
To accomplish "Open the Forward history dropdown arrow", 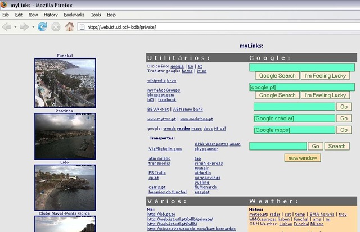I will pyautogui.click(x=33, y=27).
